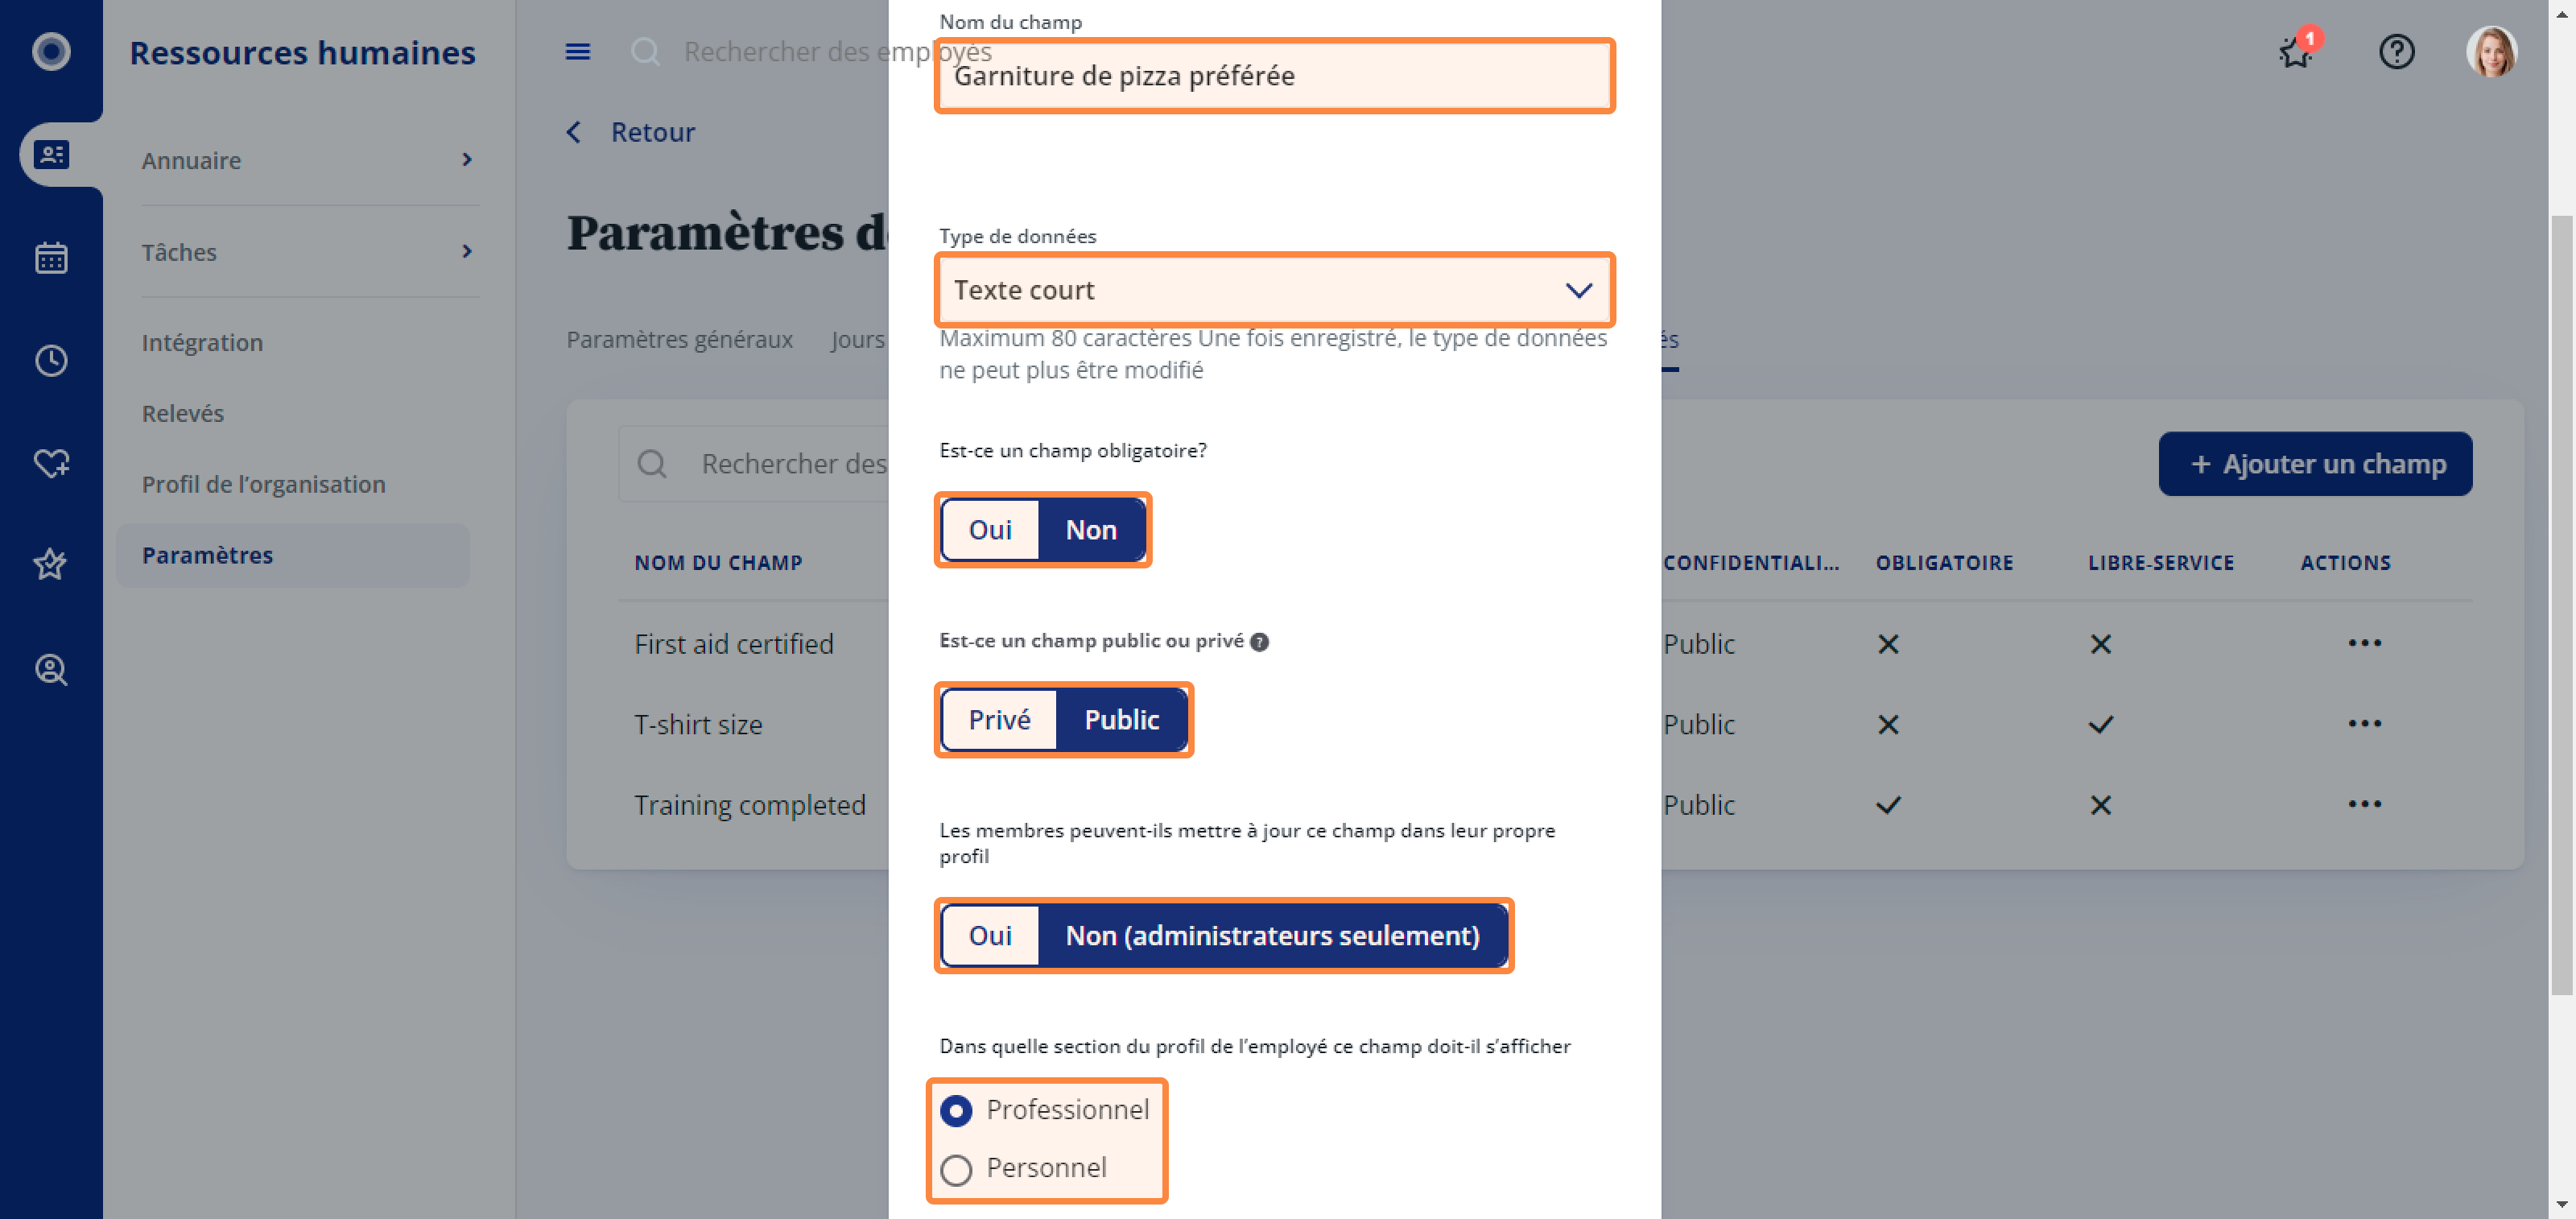Click the heart icon in sidebar
This screenshot has height=1219, width=2576.
coord(51,463)
